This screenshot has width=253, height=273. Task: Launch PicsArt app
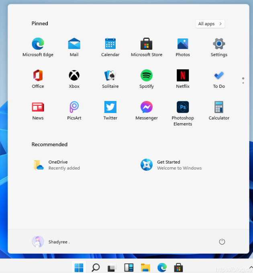(x=74, y=110)
